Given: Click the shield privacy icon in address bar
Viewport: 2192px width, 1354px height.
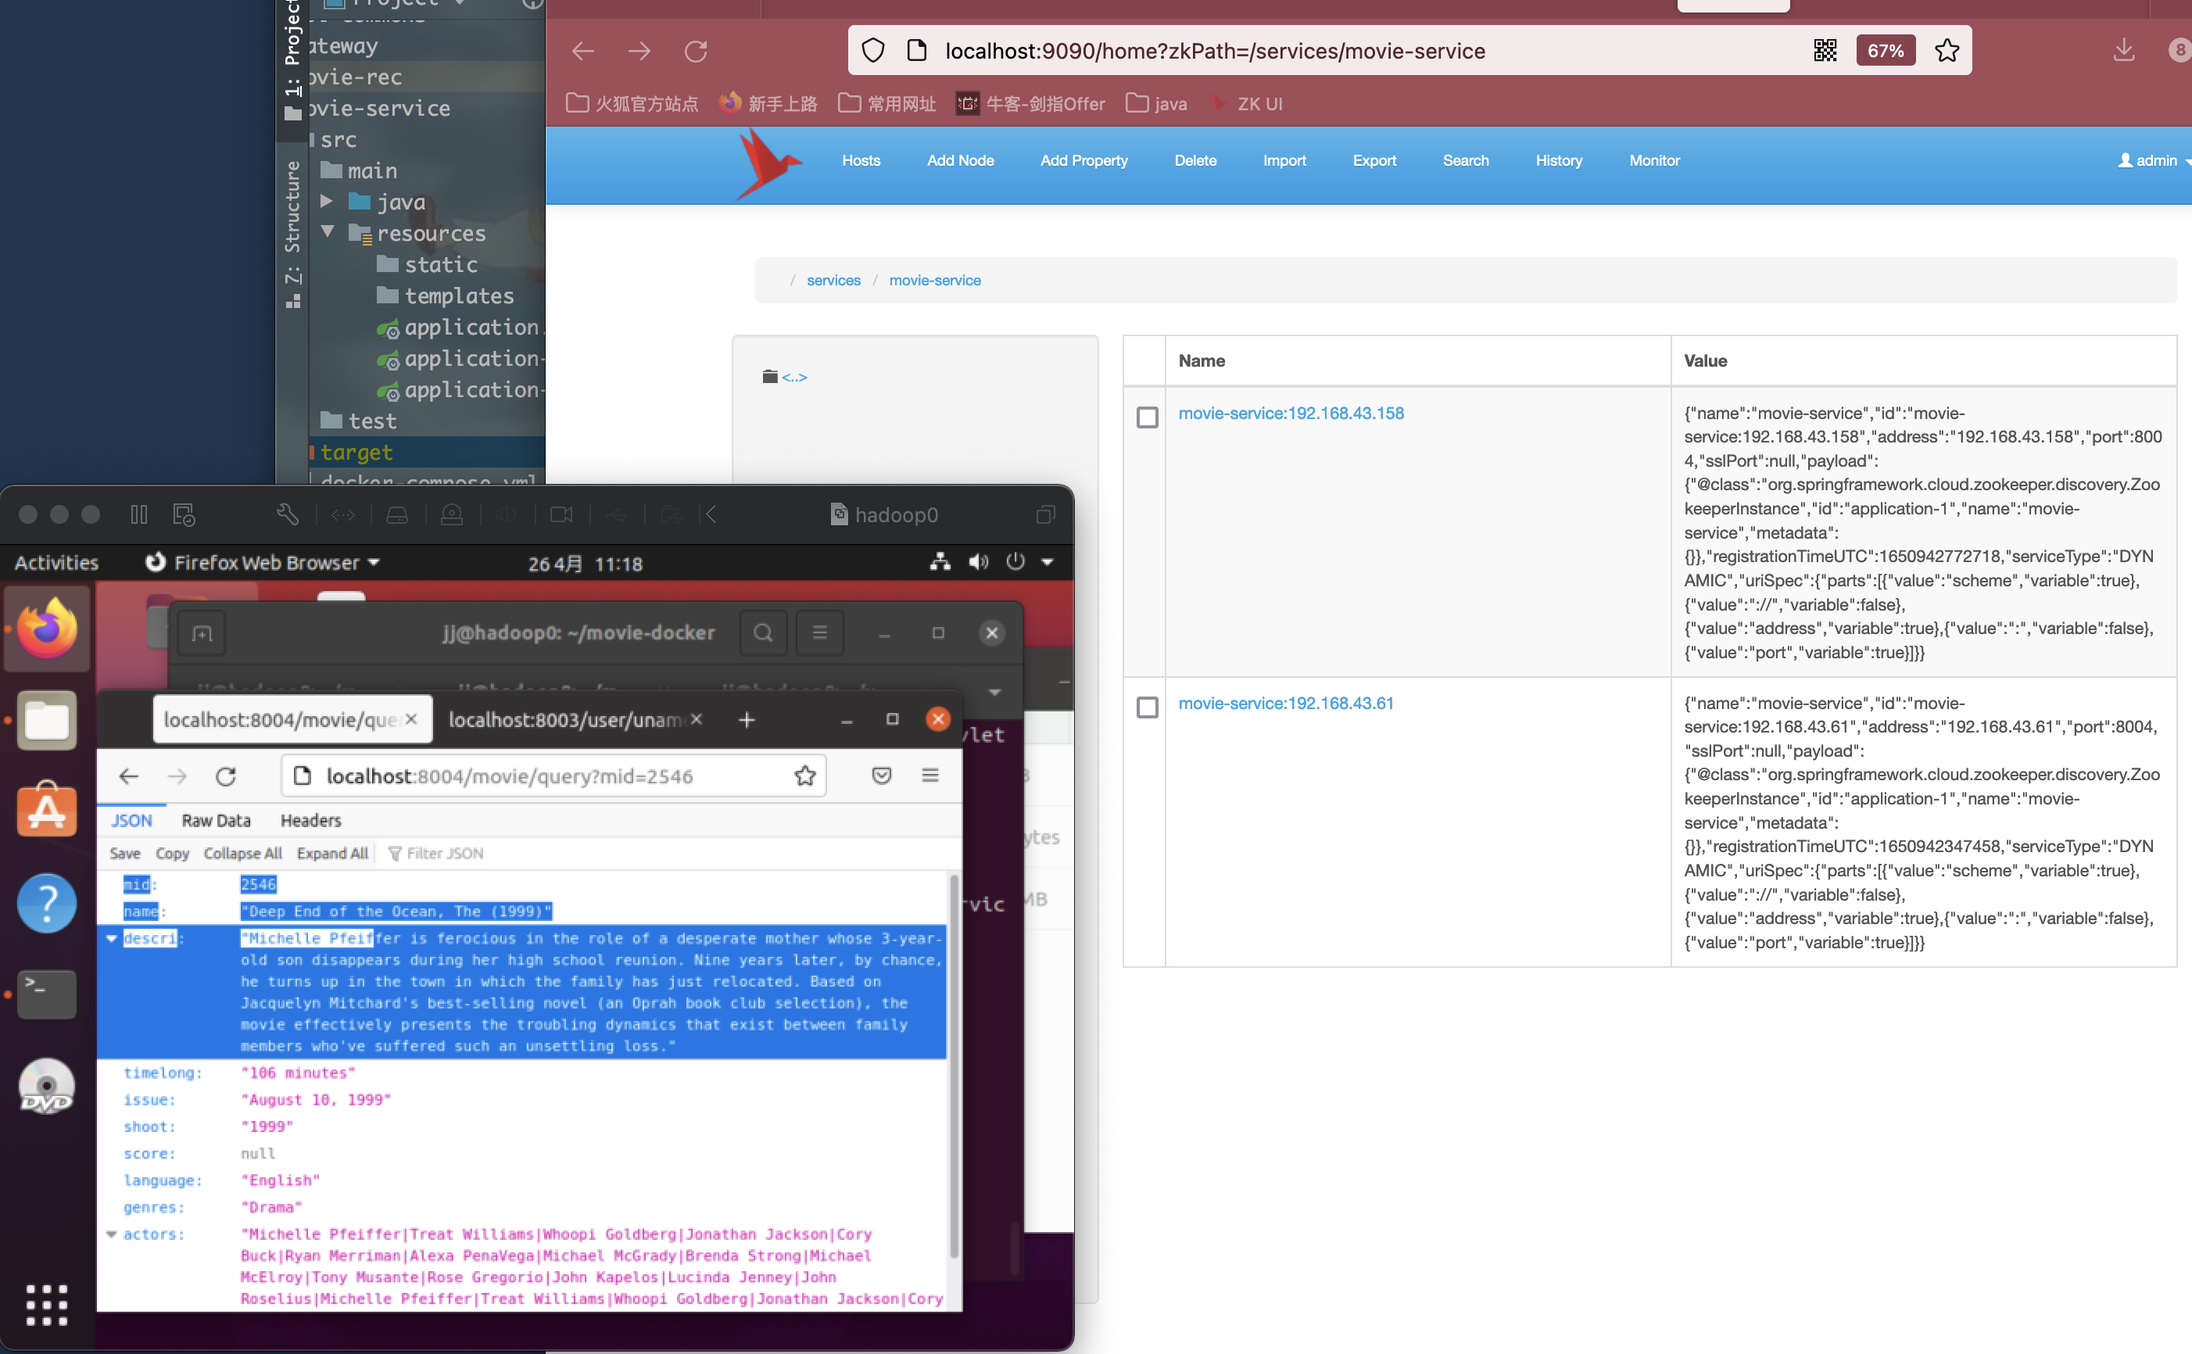Looking at the screenshot, I should (x=873, y=50).
